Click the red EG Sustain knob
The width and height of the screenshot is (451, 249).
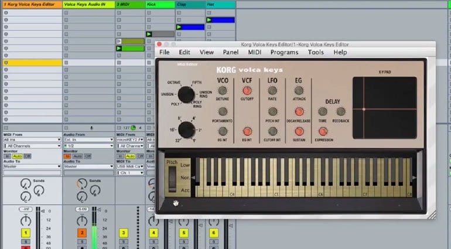[x=299, y=131]
